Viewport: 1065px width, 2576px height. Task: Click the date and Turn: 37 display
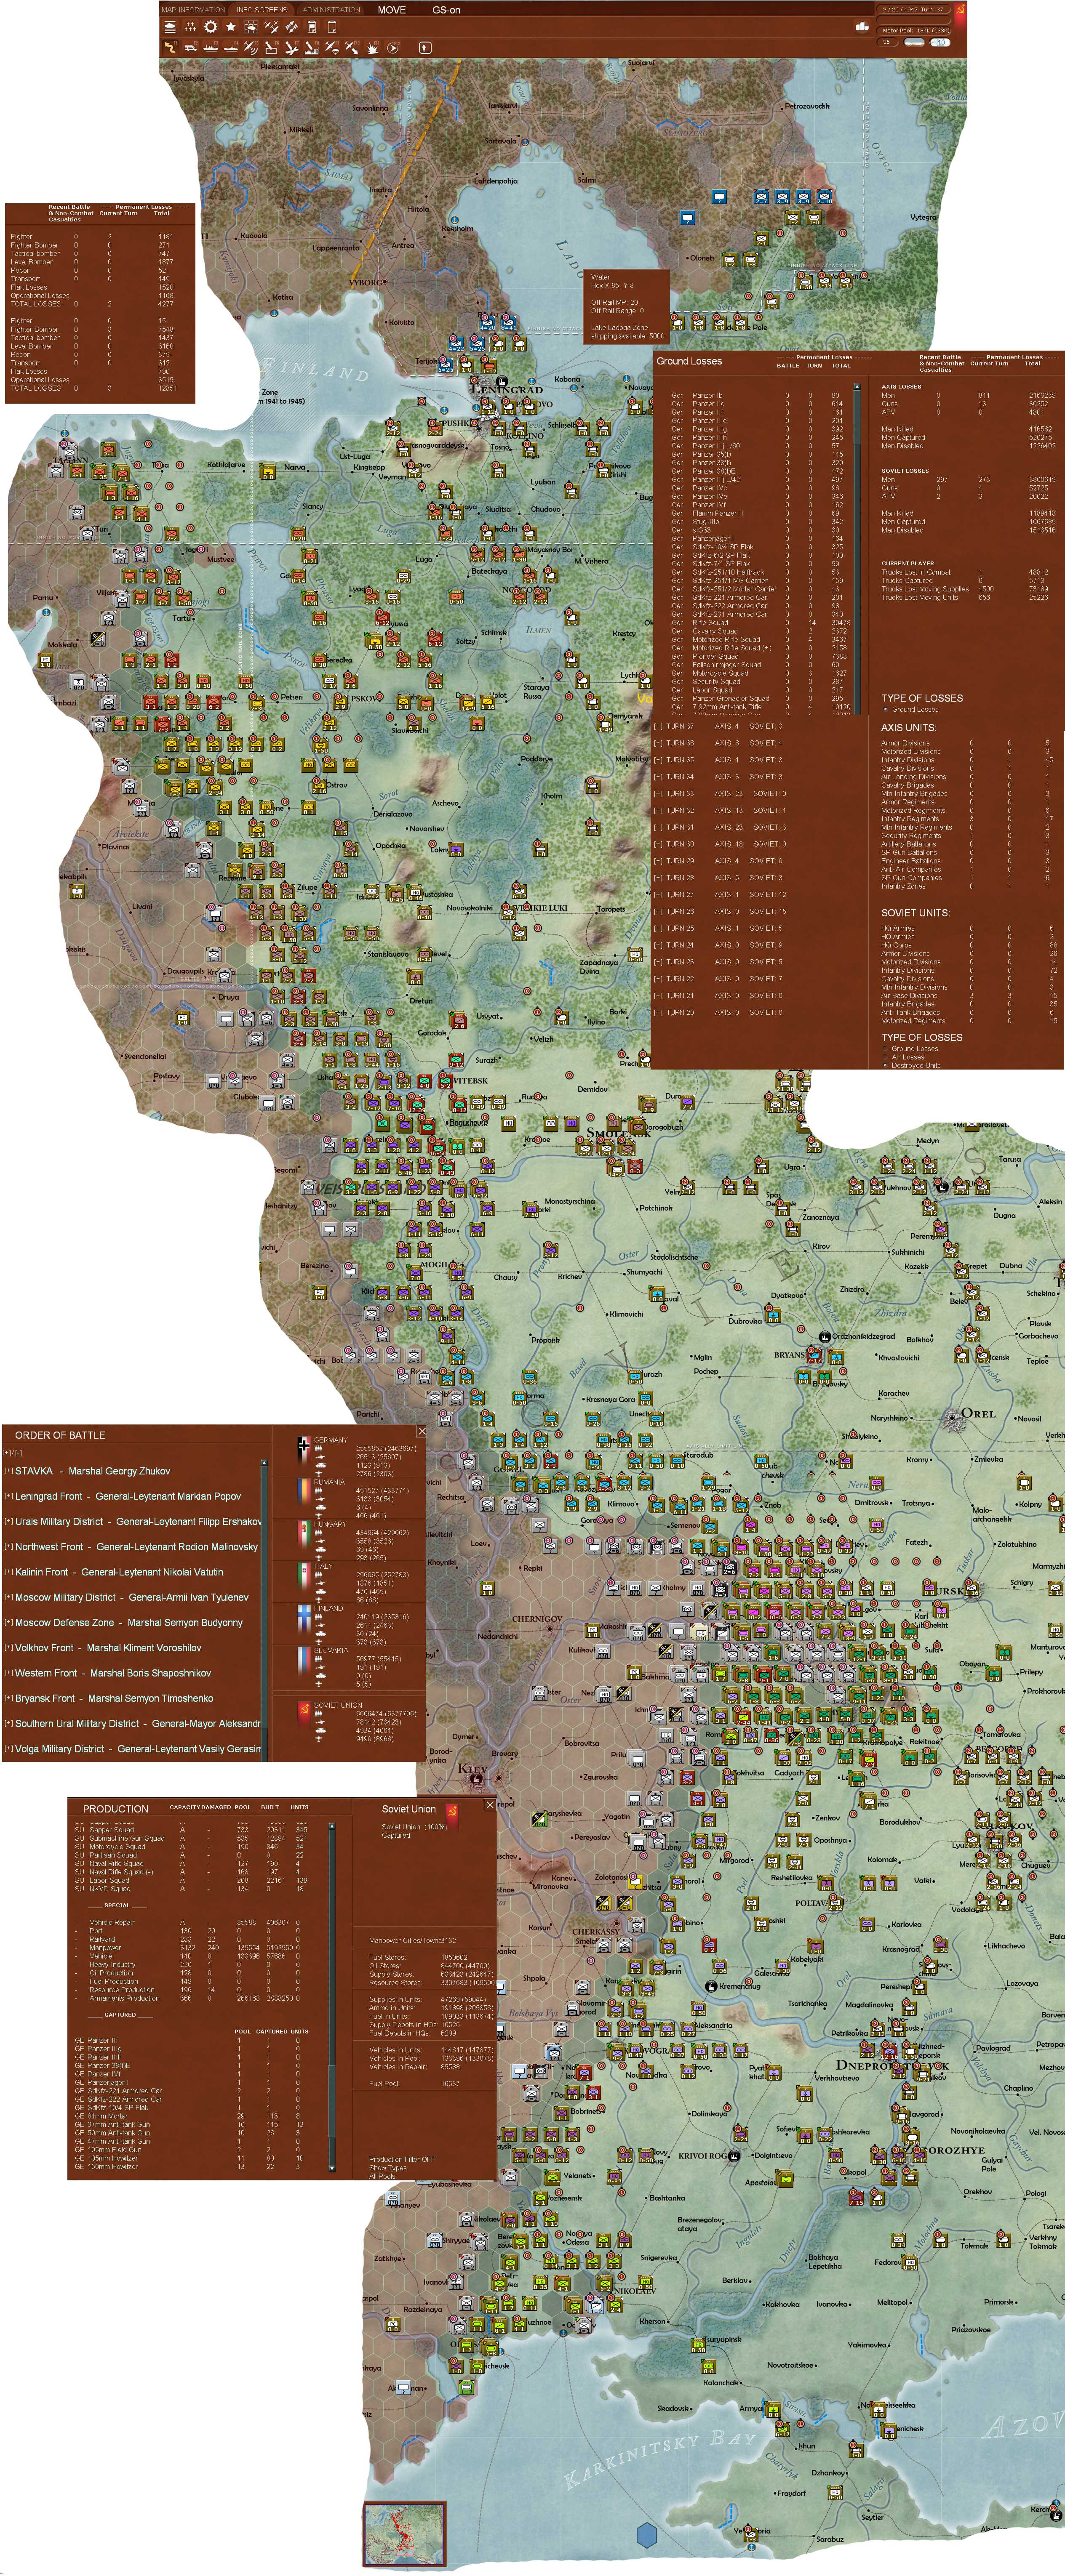[914, 9]
